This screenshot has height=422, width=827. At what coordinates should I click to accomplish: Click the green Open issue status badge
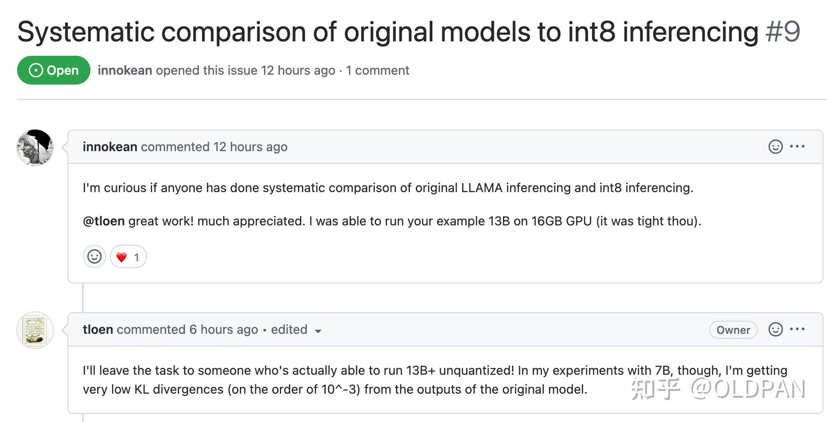[x=54, y=70]
